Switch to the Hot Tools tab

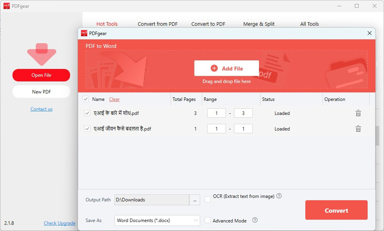pos(107,24)
